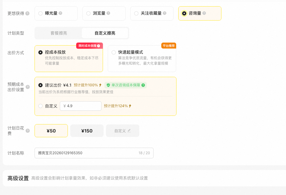Open help icon next to 预期成本出价设置
286x195 pixels.
pos(28,87)
